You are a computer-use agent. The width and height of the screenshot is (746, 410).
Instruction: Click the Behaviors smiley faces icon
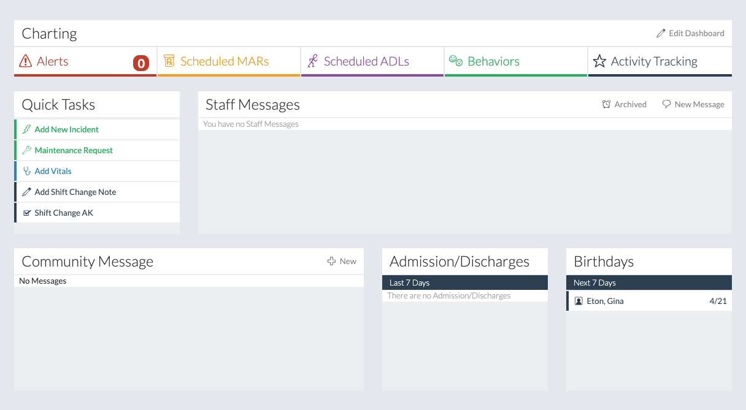click(x=455, y=61)
